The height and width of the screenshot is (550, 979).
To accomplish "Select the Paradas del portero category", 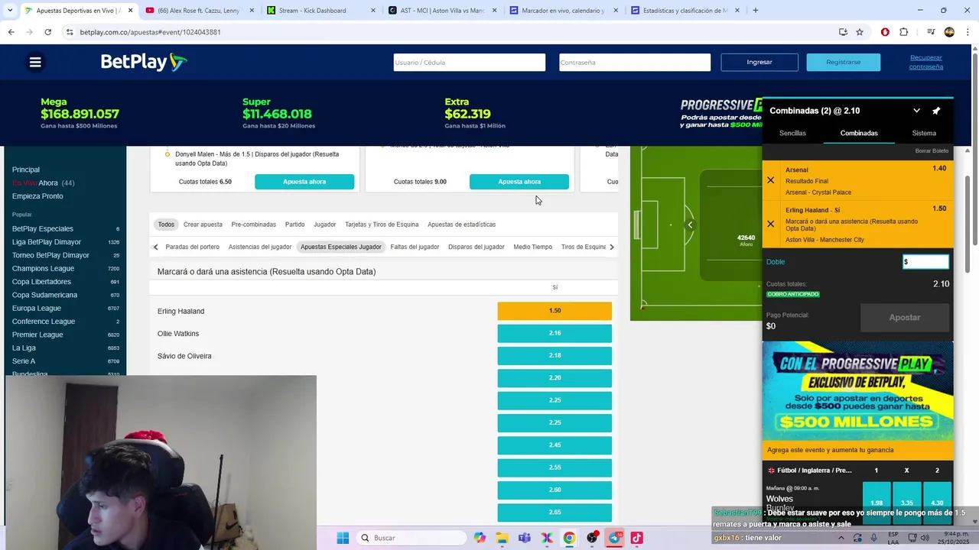I will point(192,247).
